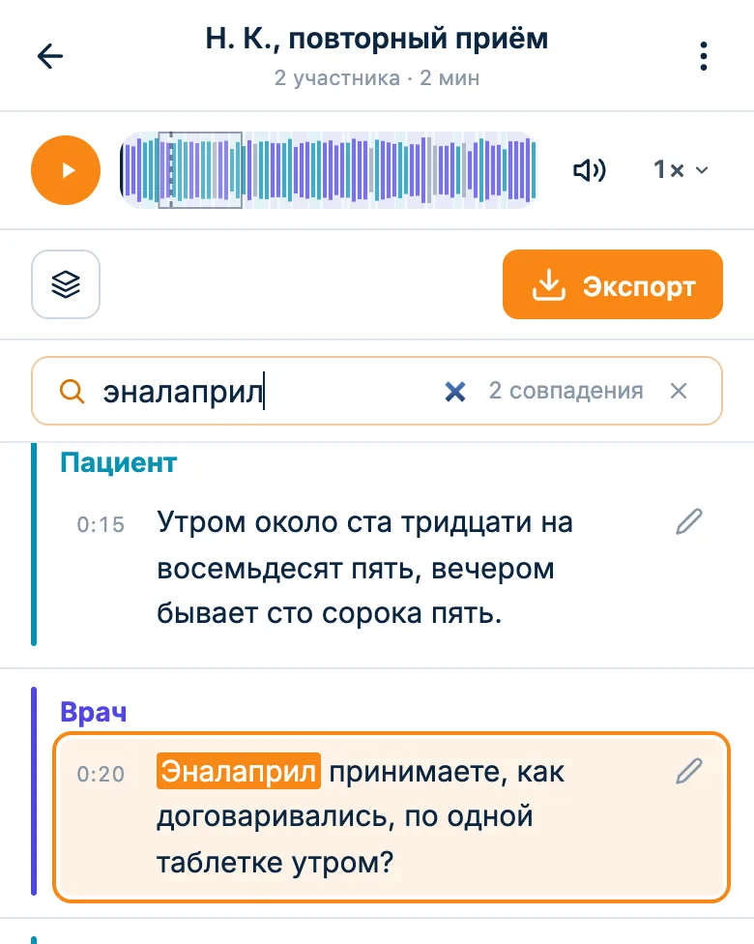Mute audio using the speaker icon
Screen dimensions: 754x944
click(x=589, y=170)
